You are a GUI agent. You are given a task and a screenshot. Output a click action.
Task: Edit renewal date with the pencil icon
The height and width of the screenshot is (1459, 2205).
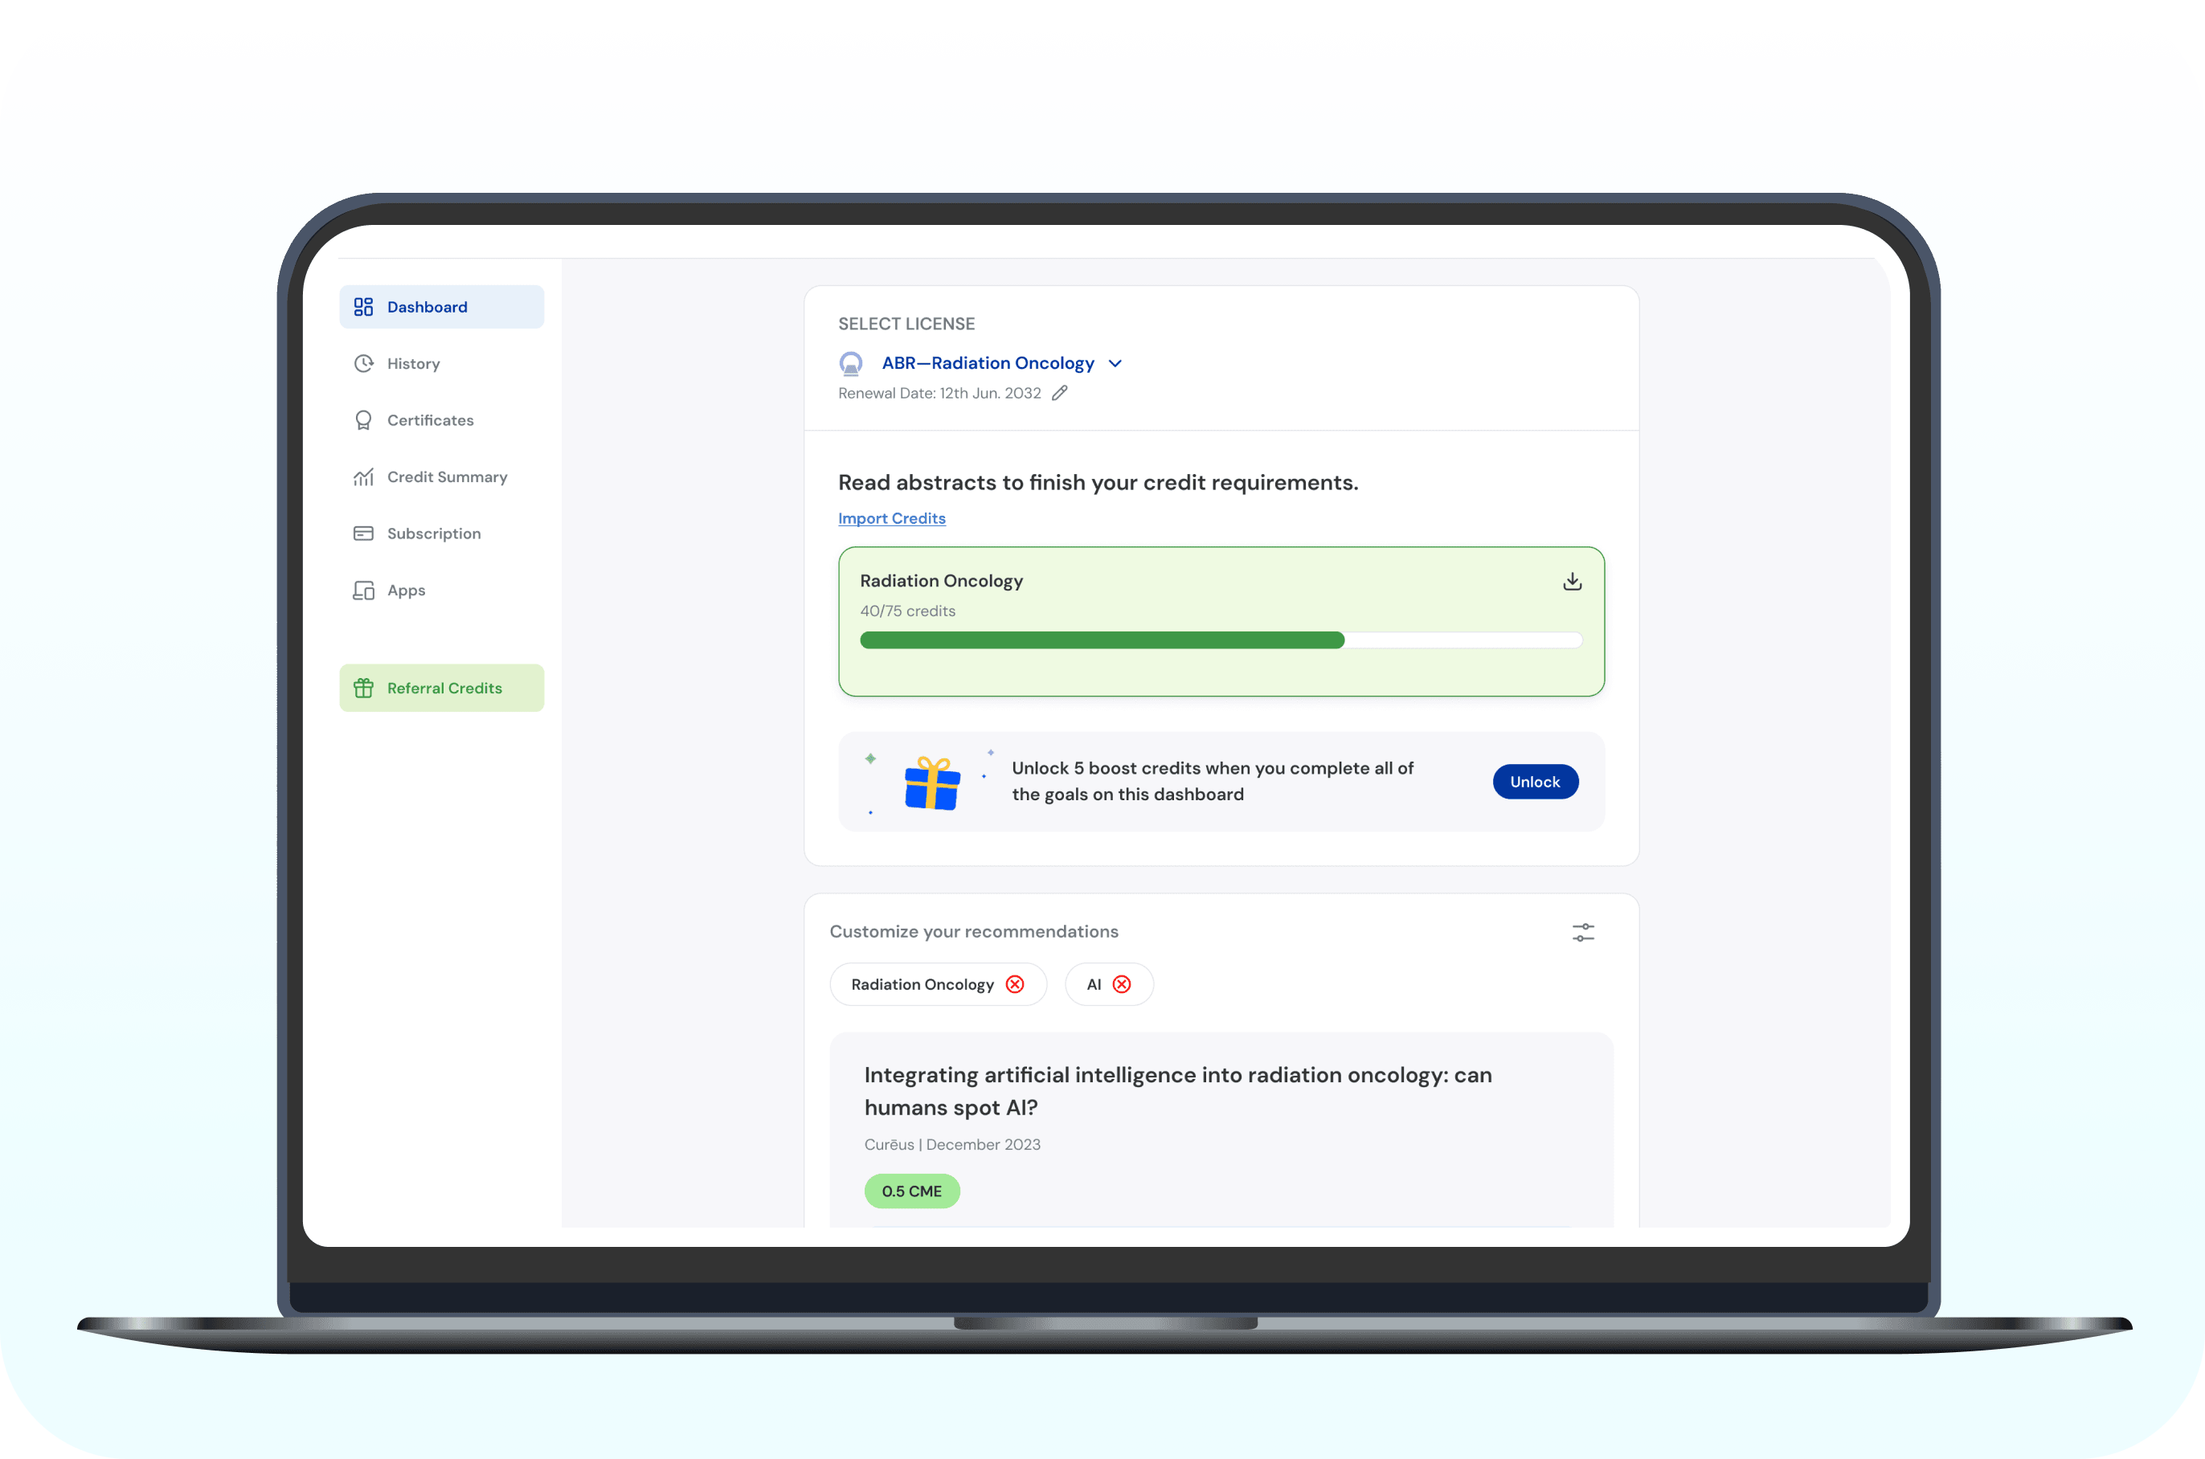tap(1059, 394)
